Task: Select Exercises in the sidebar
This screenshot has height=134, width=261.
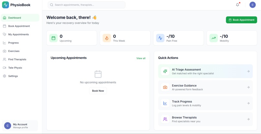Action: coord(20,51)
